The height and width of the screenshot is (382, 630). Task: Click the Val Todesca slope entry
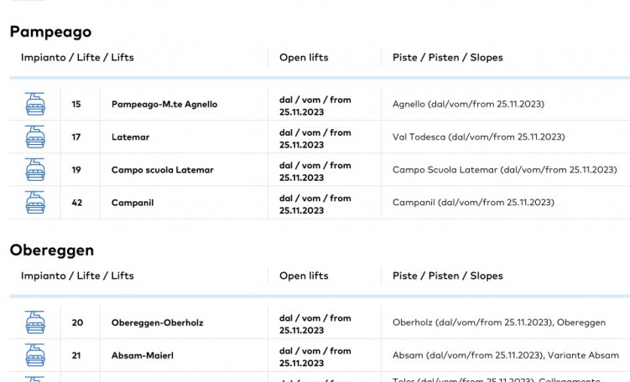[x=478, y=137]
